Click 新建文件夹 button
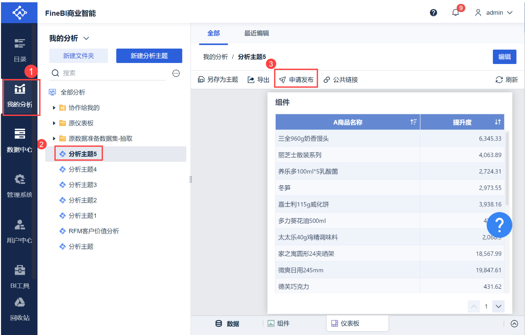The image size is (528, 335). (79, 56)
